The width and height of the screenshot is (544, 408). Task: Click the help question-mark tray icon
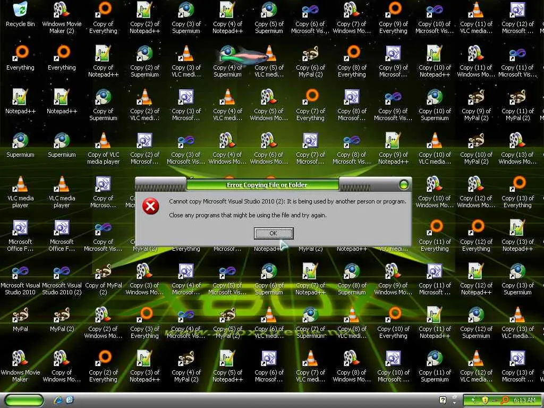tap(443, 400)
